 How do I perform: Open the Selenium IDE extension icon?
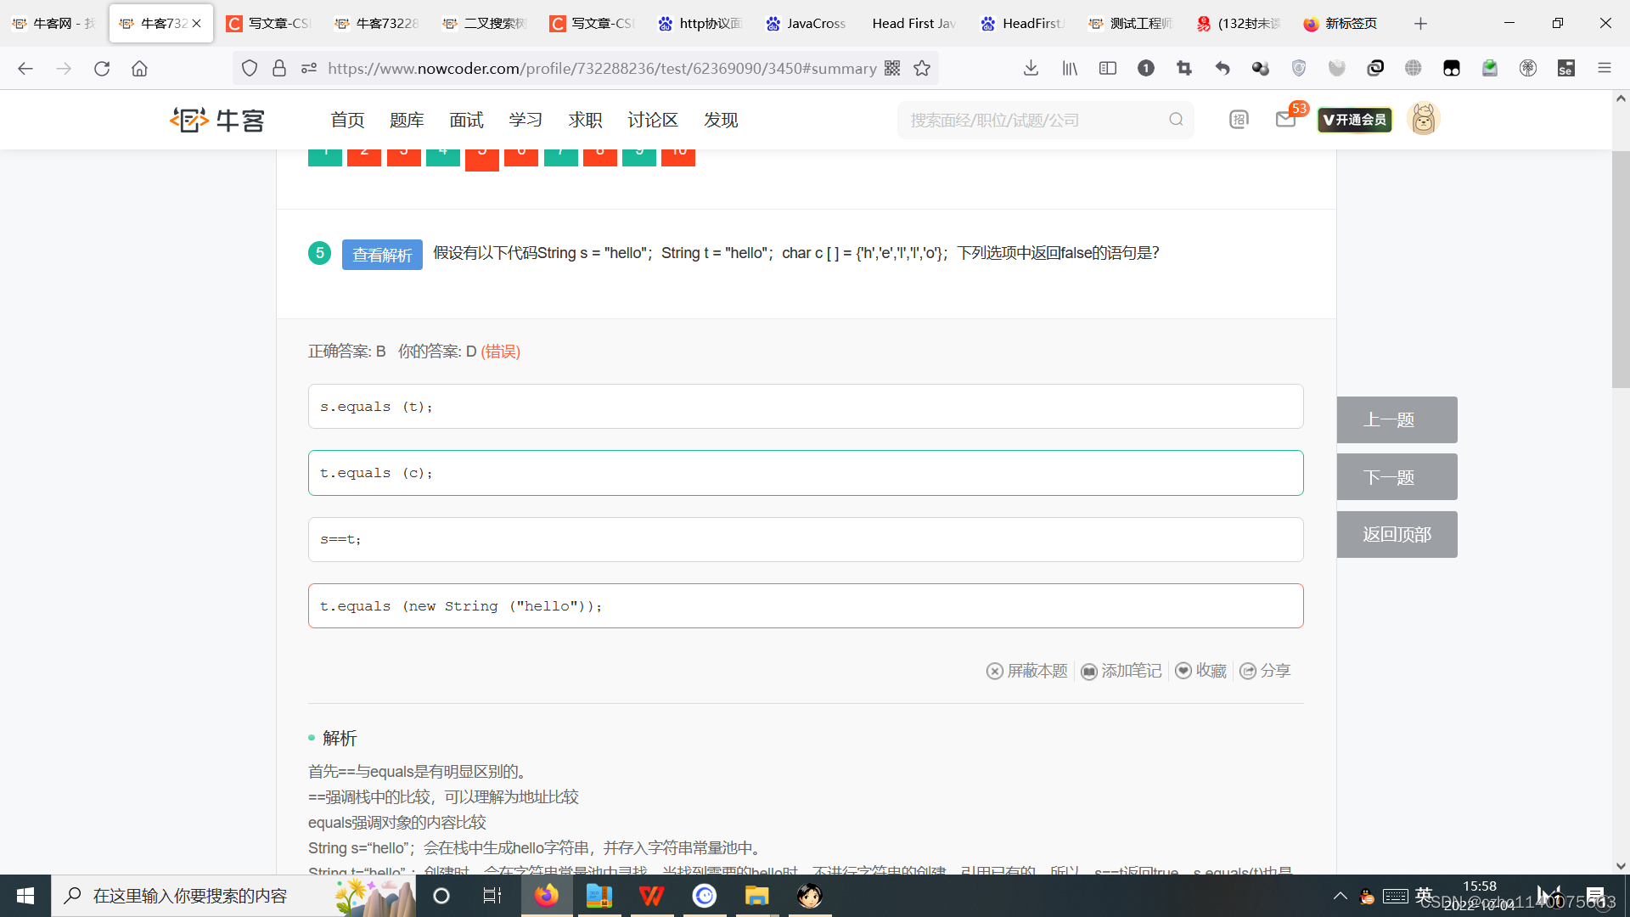[x=1566, y=68]
